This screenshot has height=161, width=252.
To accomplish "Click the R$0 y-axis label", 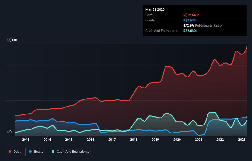I will click(x=10, y=132).
